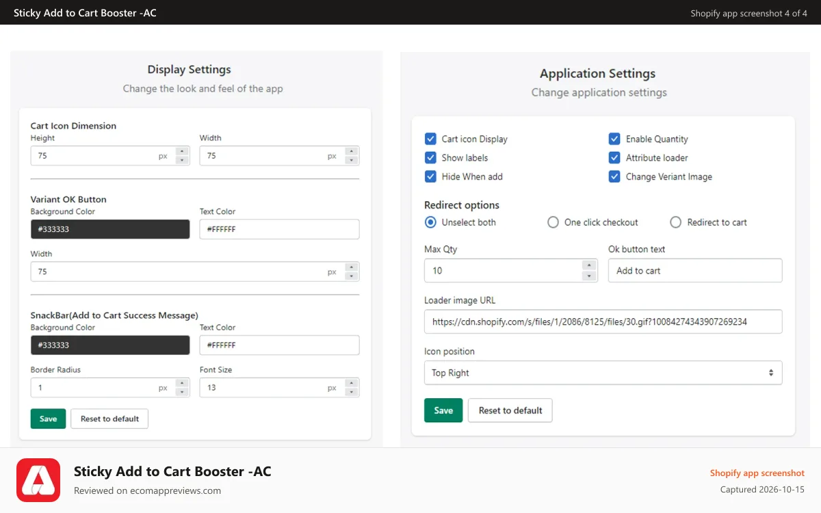Click the orange Shopify app screenshot text
821x513 pixels.
click(x=757, y=473)
